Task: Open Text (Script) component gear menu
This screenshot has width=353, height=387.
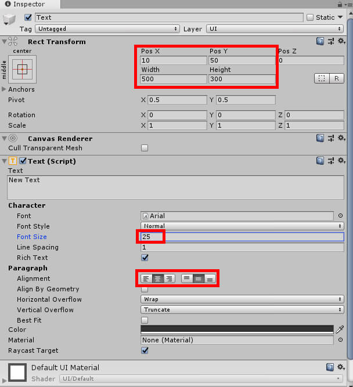Action: (342, 161)
